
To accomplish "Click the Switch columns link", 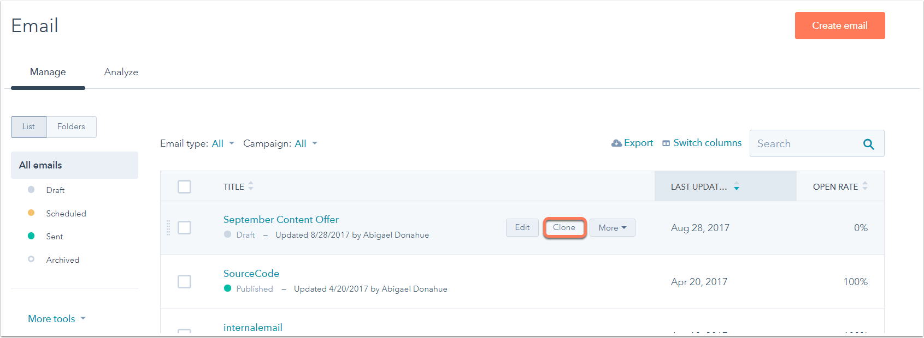I will click(x=708, y=143).
